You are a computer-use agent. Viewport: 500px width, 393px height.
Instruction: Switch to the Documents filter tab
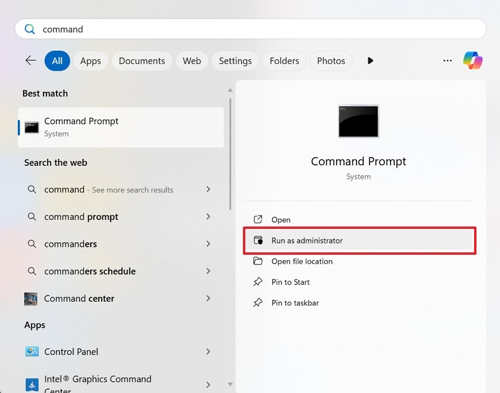[141, 60]
